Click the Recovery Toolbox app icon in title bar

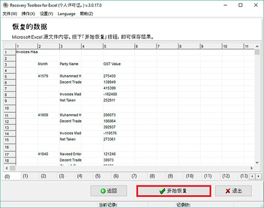click(6, 5)
